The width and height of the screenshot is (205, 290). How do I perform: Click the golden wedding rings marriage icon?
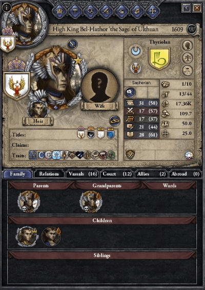pos(114,121)
